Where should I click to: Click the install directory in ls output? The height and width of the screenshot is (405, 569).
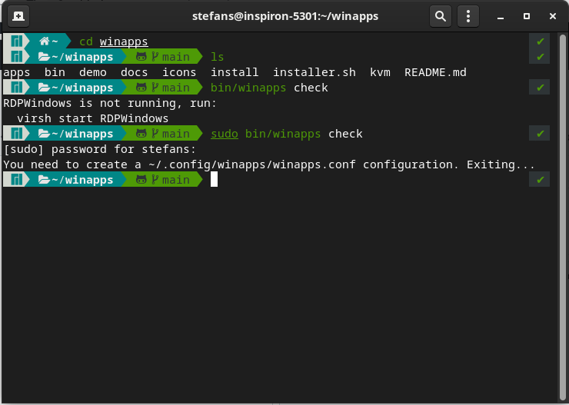tap(235, 72)
